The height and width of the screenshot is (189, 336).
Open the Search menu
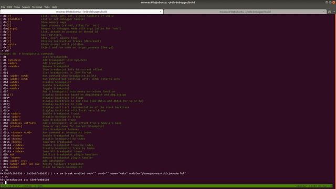[26, 7]
